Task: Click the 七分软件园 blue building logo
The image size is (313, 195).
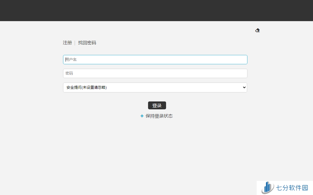Action: point(268,188)
